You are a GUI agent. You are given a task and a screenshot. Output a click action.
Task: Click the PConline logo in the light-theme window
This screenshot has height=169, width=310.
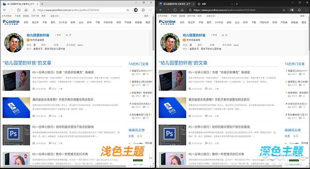(x=11, y=22)
